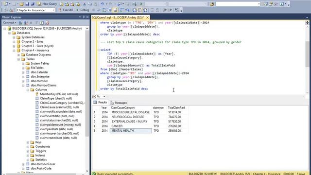
Task: Click the green Start arrow in top toolbar
Action: pos(141,4)
